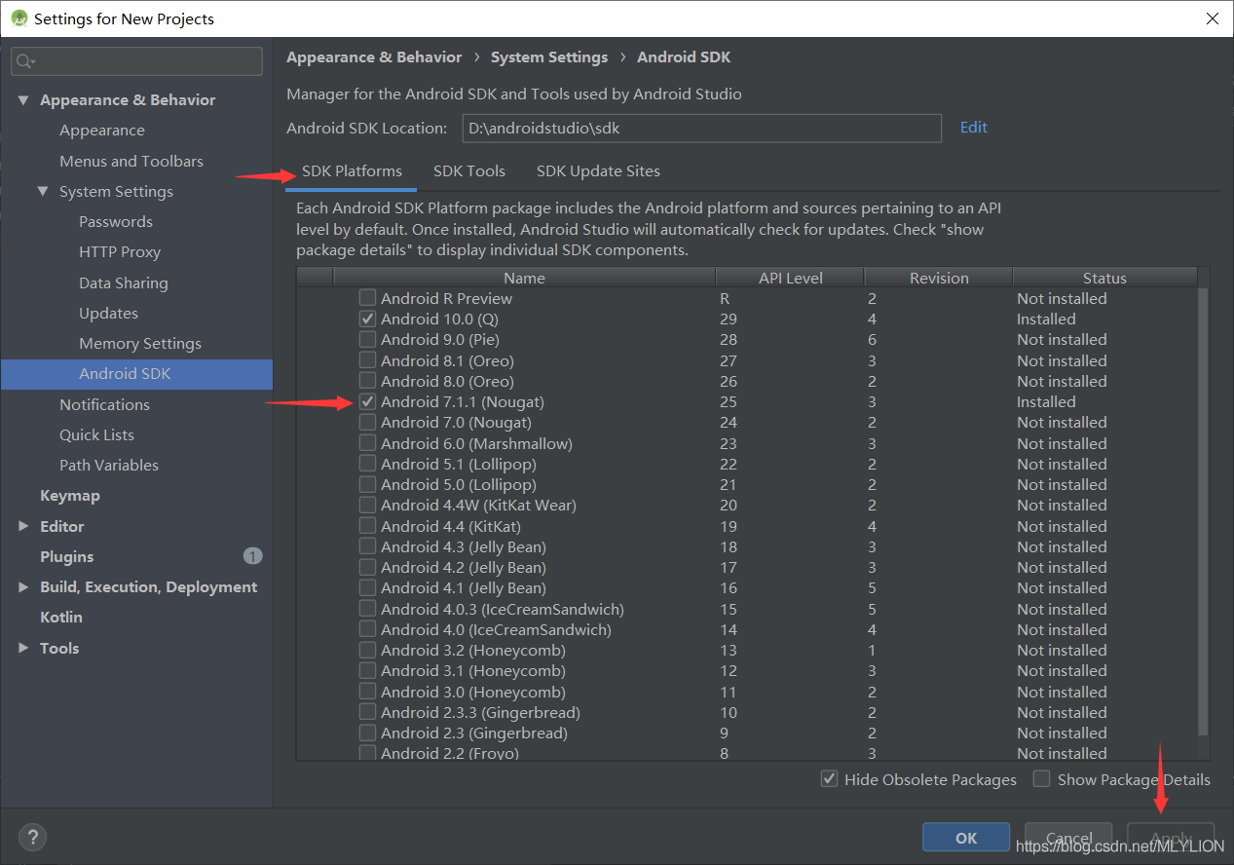
Task: Check Android 8.0 (Oreo) checkbox
Action: click(x=367, y=381)
